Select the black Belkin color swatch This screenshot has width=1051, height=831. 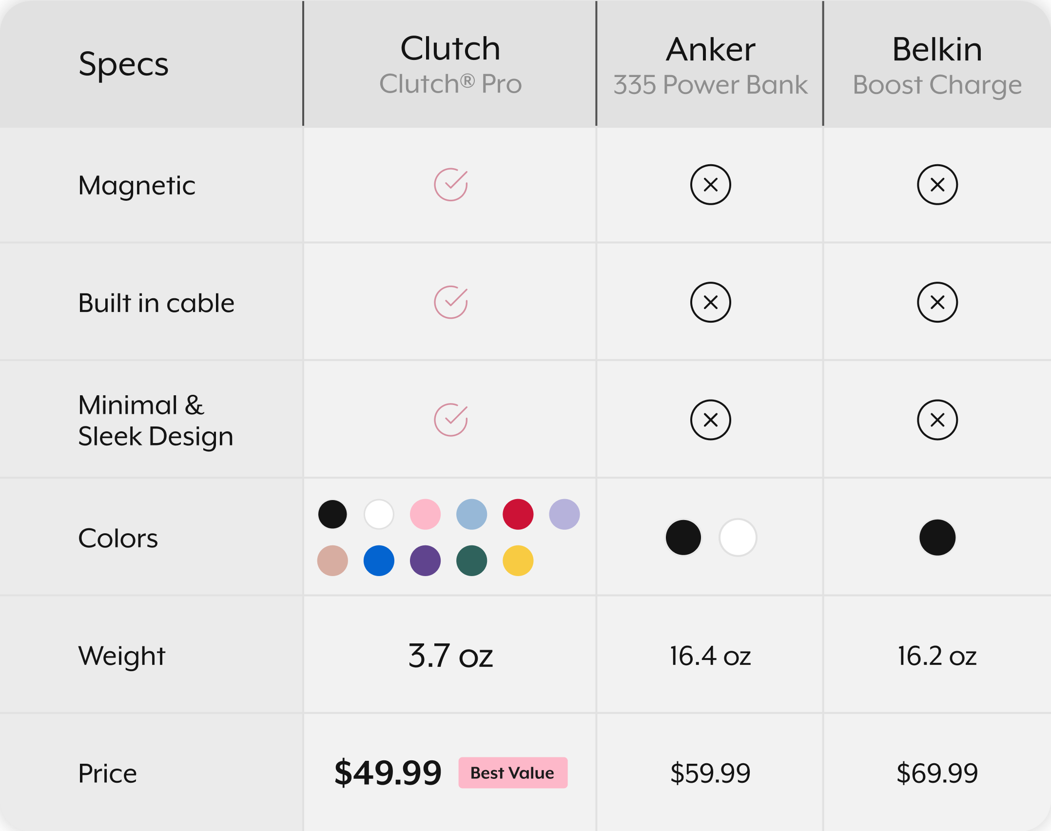pos(937,538)
